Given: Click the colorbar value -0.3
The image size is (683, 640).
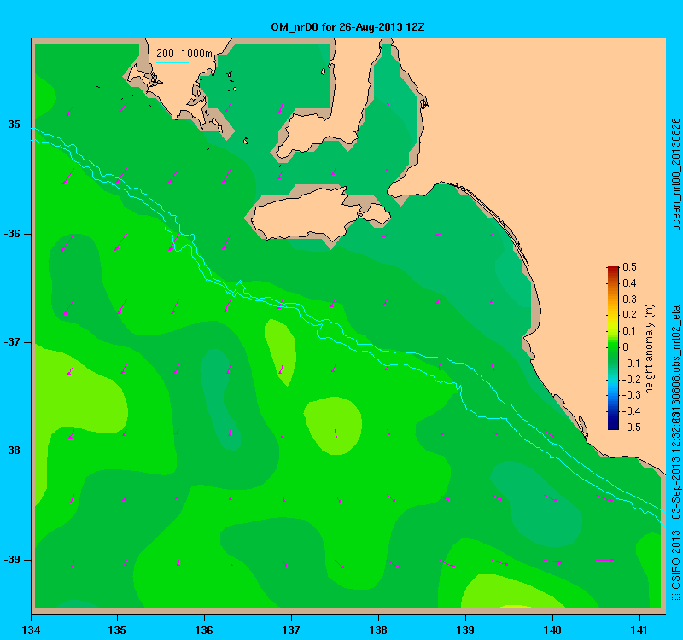Looking at the screenshot, I should click(x=630, y=395).
